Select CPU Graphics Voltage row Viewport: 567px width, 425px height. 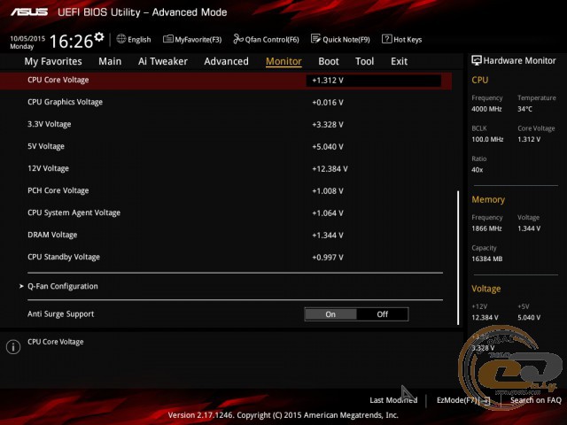tap(226, 103)
